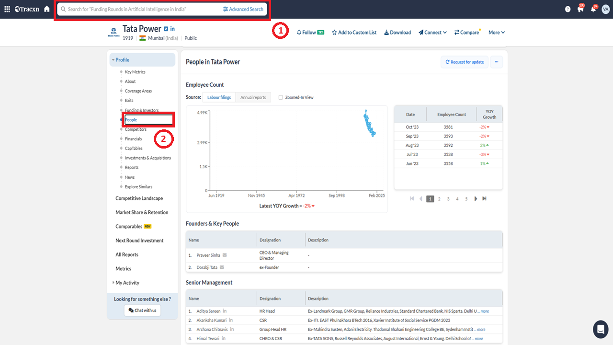Viewport: 613px width, 345px height.
Task: Open Akanksha Kumari's LinkedIn icon
Action: (231, 320)
